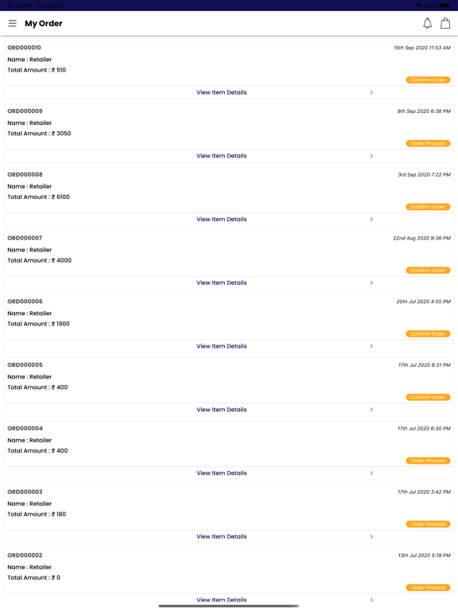
Task: Tap Order Process badge on ORD000009
Action: [428, 143]
